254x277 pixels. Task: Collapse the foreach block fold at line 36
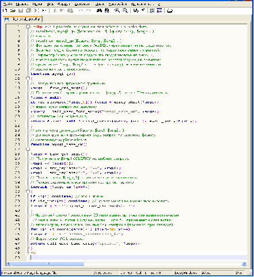28,192
